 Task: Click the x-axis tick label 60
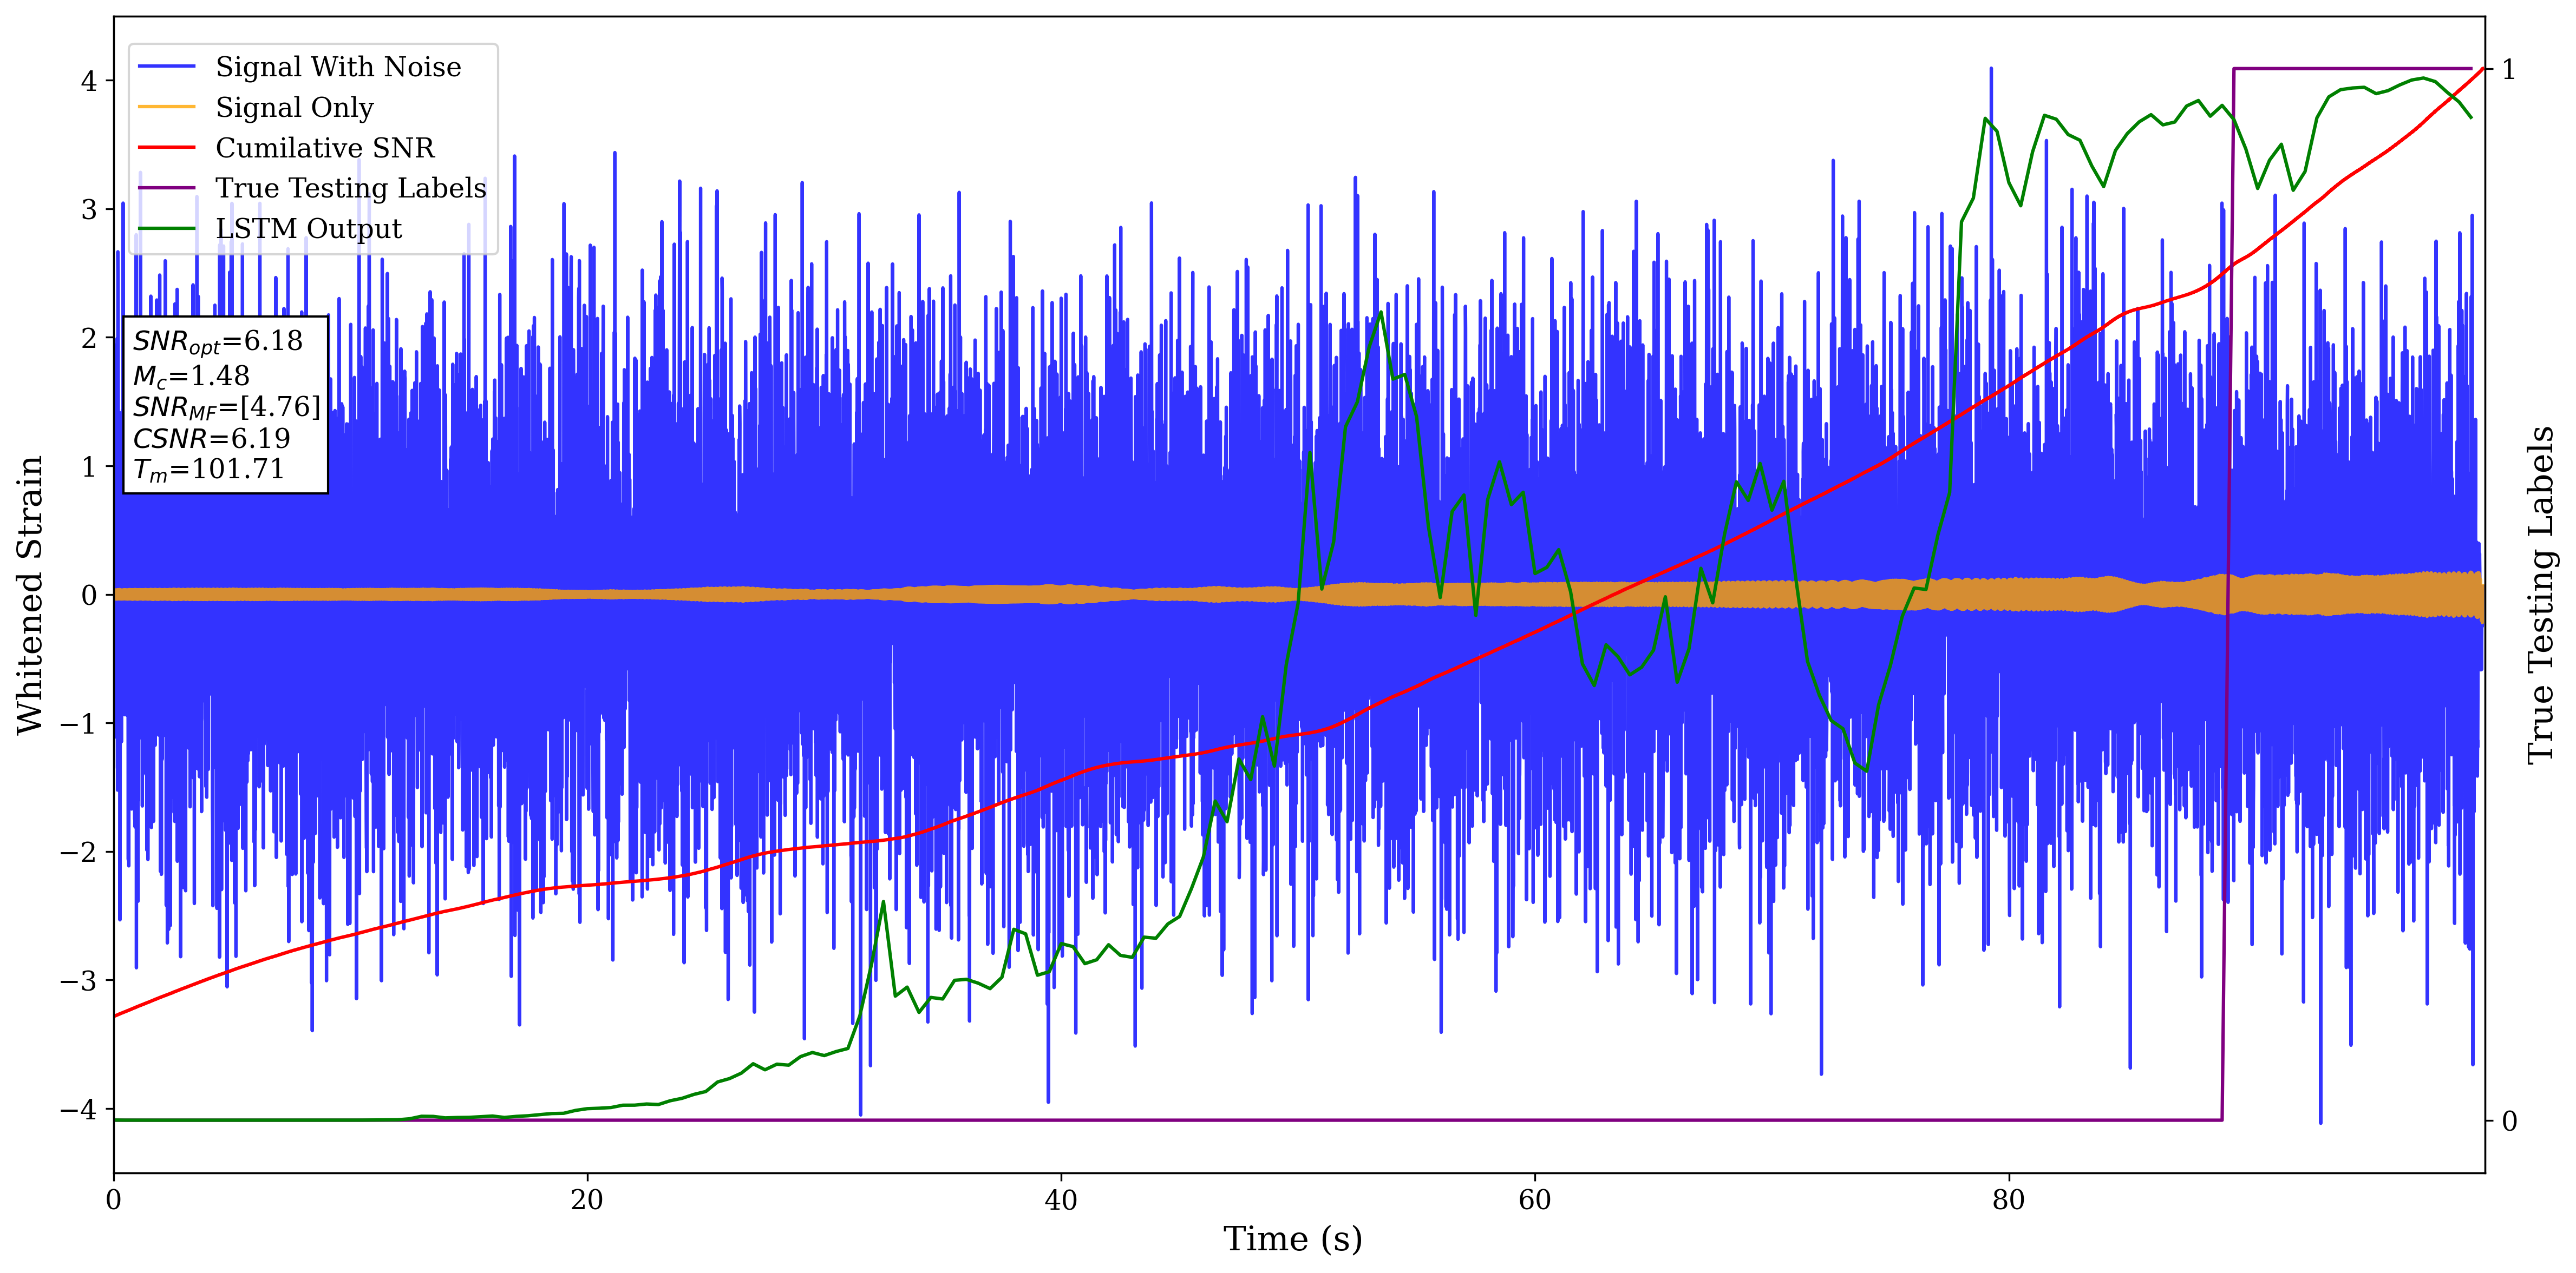(1534, 1200)
